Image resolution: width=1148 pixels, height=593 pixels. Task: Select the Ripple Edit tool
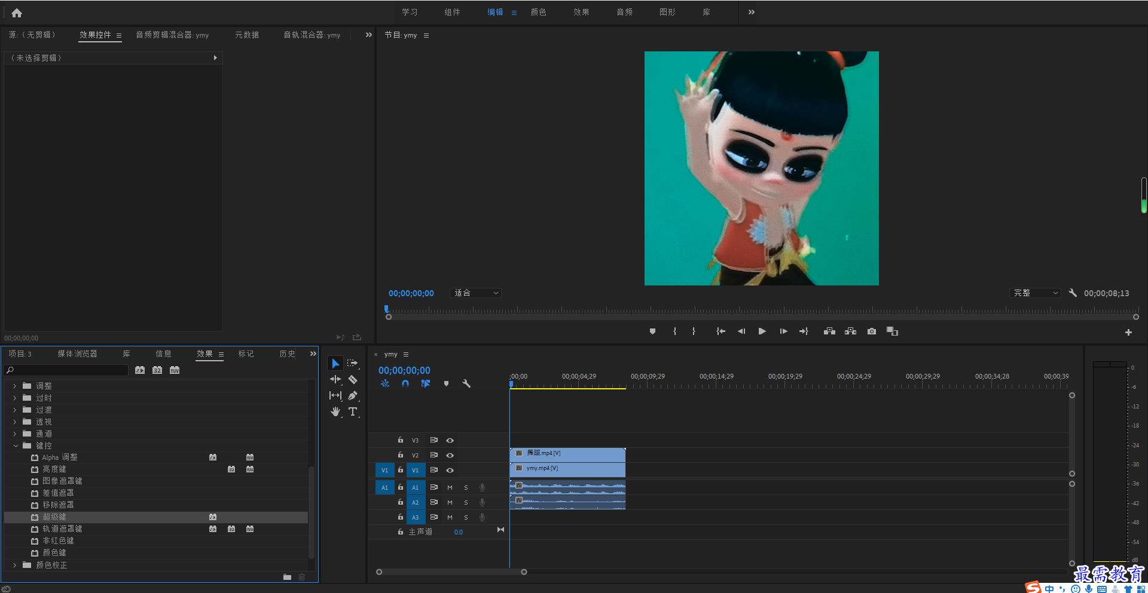335,379
